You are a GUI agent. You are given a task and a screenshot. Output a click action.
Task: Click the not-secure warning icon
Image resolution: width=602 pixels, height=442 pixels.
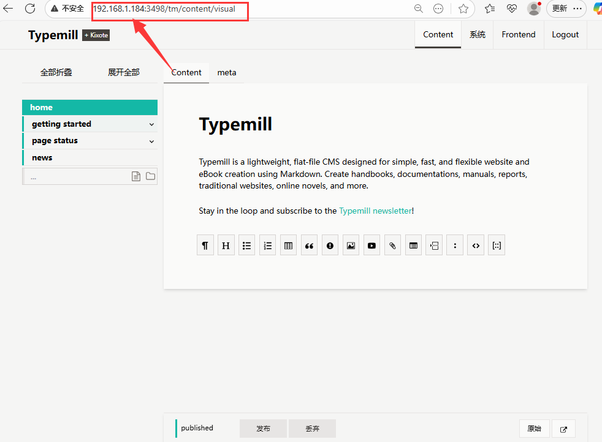point(55,9)
